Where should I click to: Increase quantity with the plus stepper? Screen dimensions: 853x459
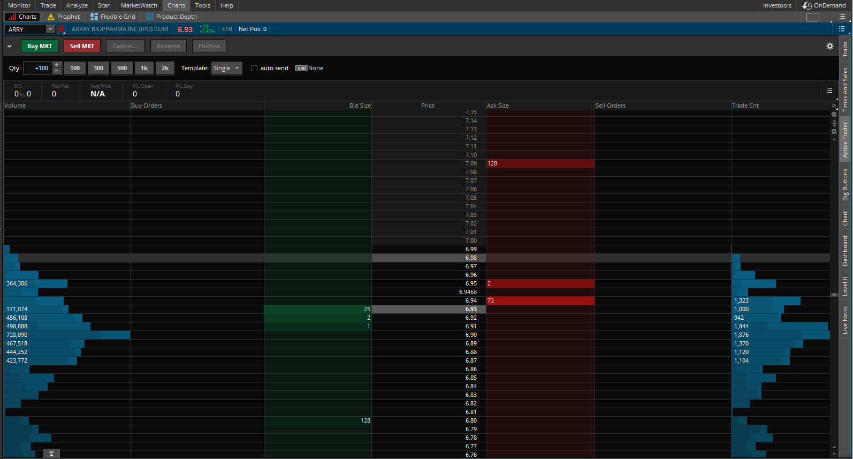click(57, 65)
